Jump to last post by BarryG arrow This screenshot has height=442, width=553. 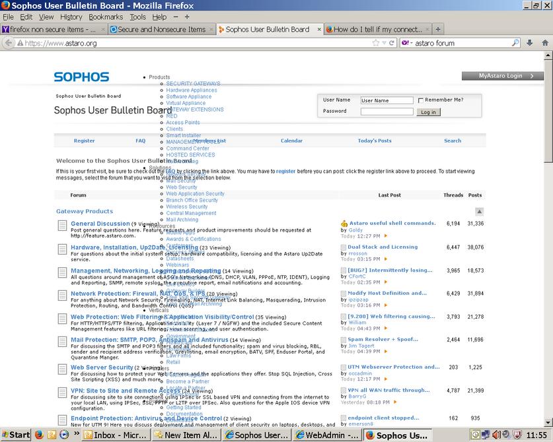tap(395, 402)
